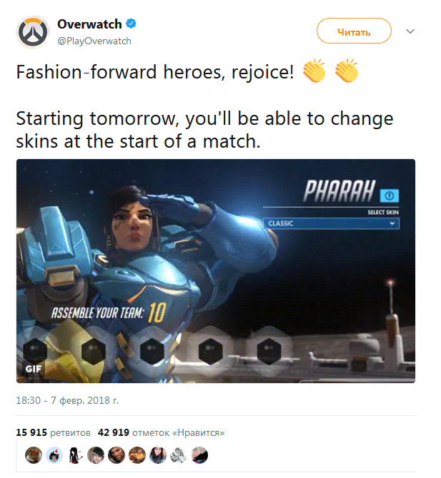441x478 pixels.
Task: Open the last liker's avatar in the row
Action: 199,455
